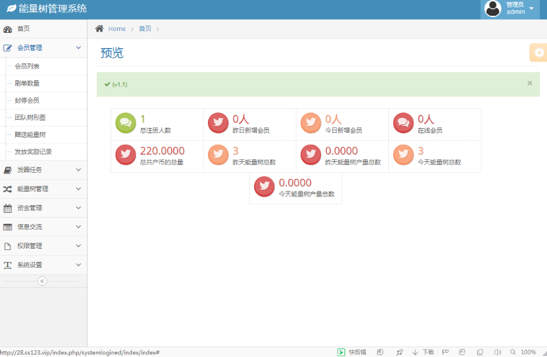The width and height of the screenshot is (547, 357).
Task: Click the leaf logo icon in header
Action: coord(11,9)
